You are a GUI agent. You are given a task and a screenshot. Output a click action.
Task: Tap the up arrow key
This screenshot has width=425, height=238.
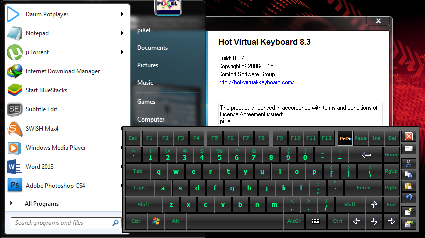374,205
